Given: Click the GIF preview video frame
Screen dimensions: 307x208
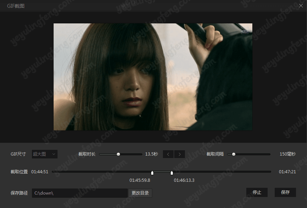Looking at the screenshot, I should [153, 77].
